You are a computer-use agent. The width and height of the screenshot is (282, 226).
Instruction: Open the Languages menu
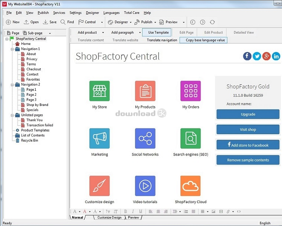pyautogui.click(x=111, y=13)
